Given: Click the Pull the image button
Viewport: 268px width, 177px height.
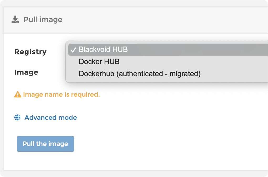Looking at the screenshot, I should pos(45,144).
